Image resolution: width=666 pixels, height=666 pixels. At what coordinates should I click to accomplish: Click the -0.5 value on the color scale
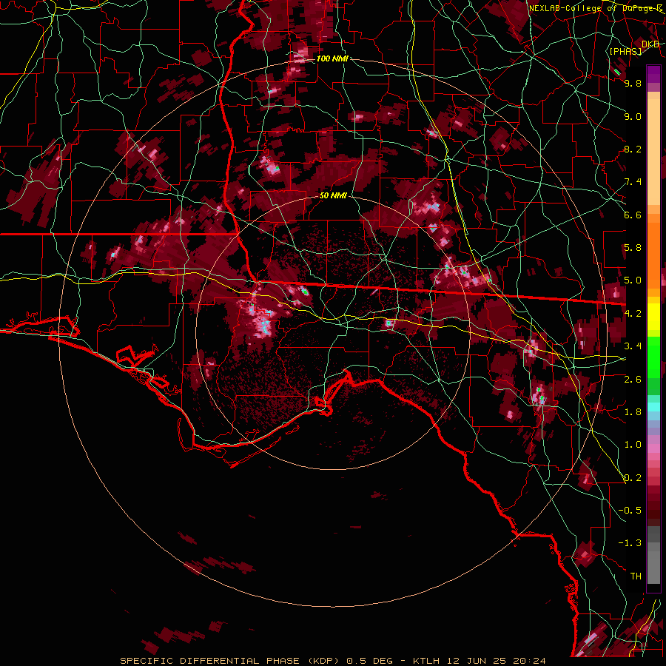pos(630,511)
